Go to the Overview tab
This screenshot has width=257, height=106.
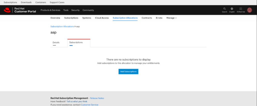coord(55,18)
